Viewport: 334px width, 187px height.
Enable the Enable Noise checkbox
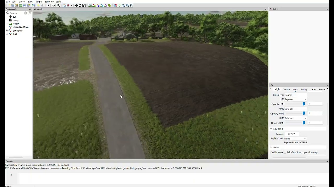click(285, 152)
